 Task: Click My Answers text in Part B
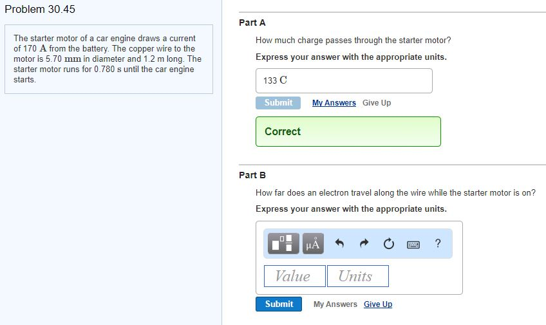[x=335, y=304]
